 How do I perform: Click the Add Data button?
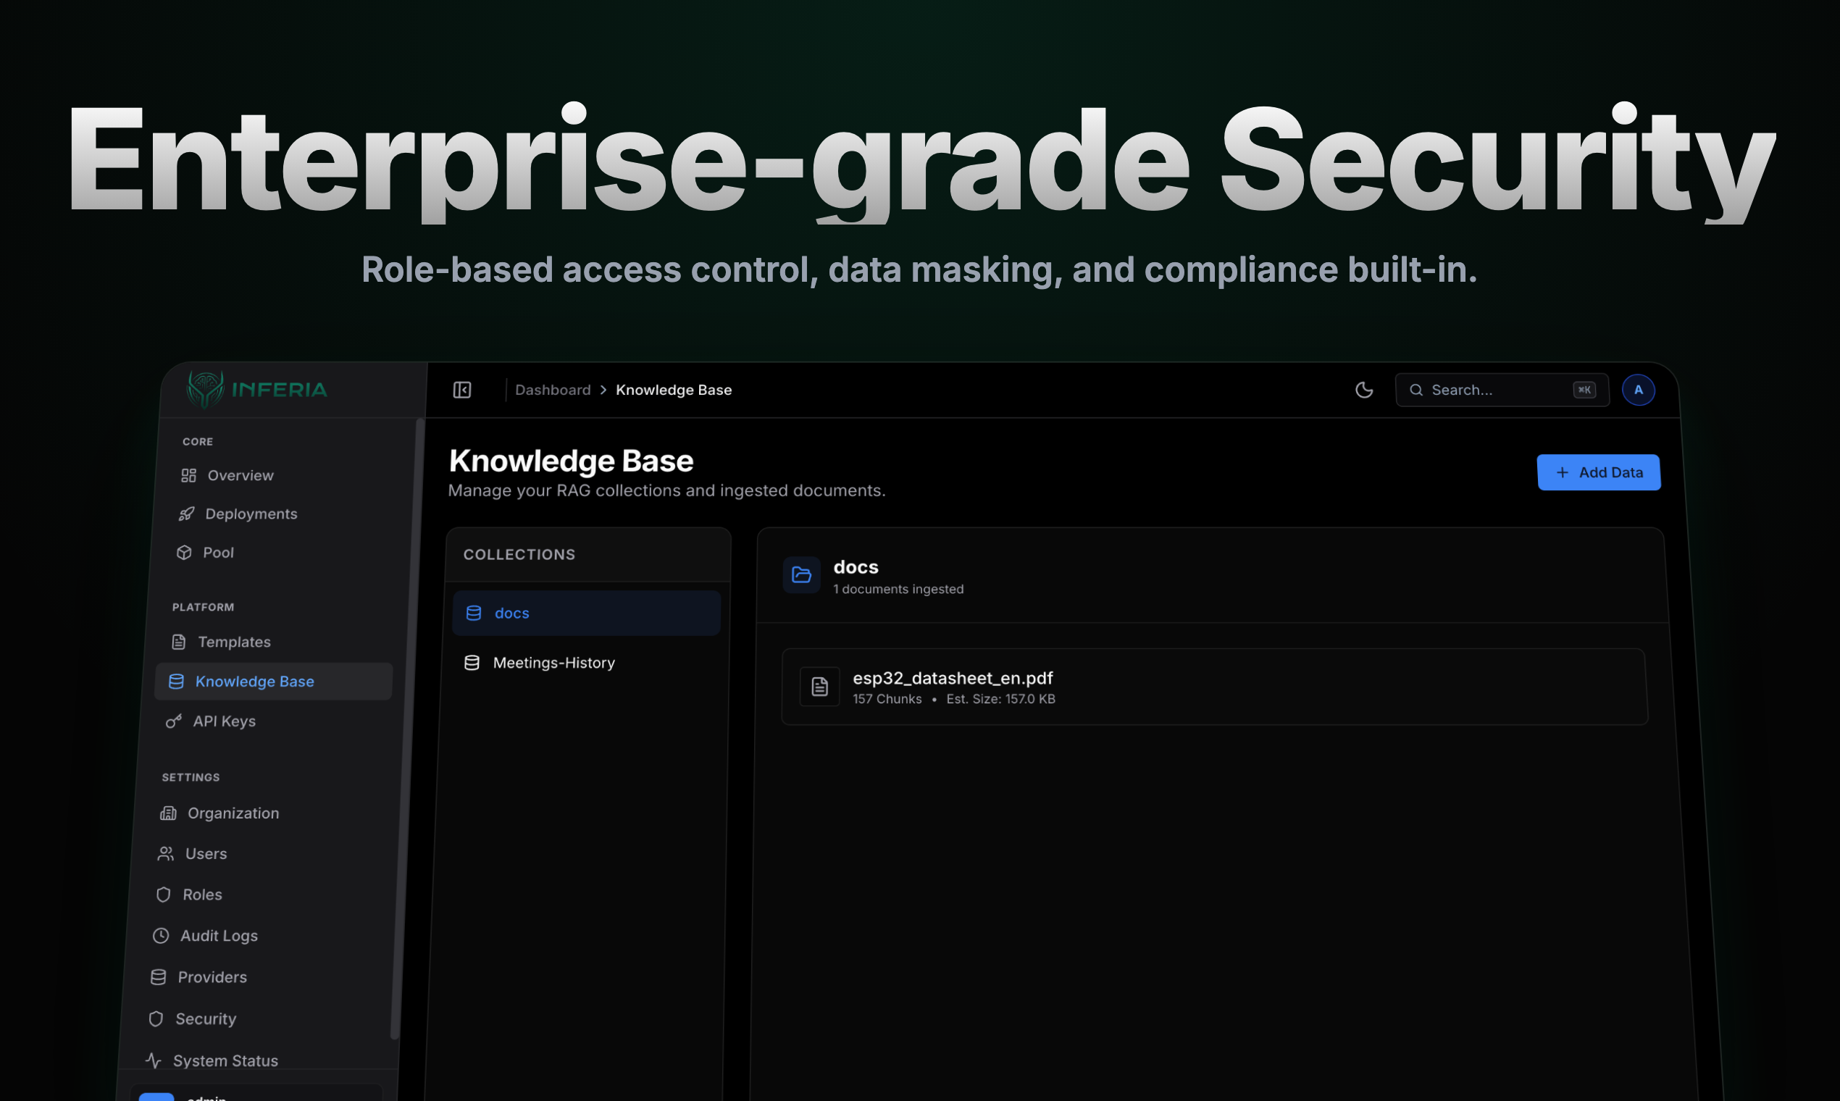(x=1598, y=472)
